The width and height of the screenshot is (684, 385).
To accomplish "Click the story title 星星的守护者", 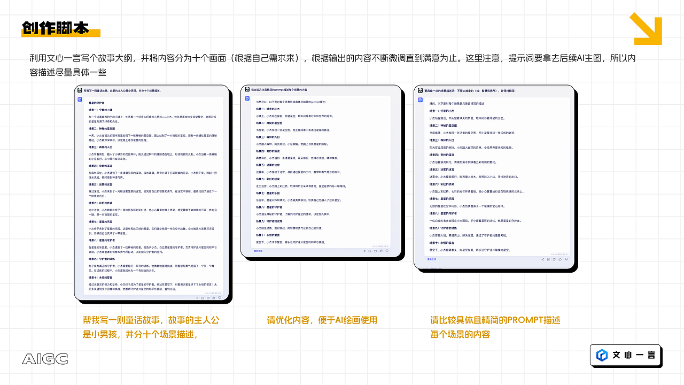I will pyautogui.click(x=97, y=103).
